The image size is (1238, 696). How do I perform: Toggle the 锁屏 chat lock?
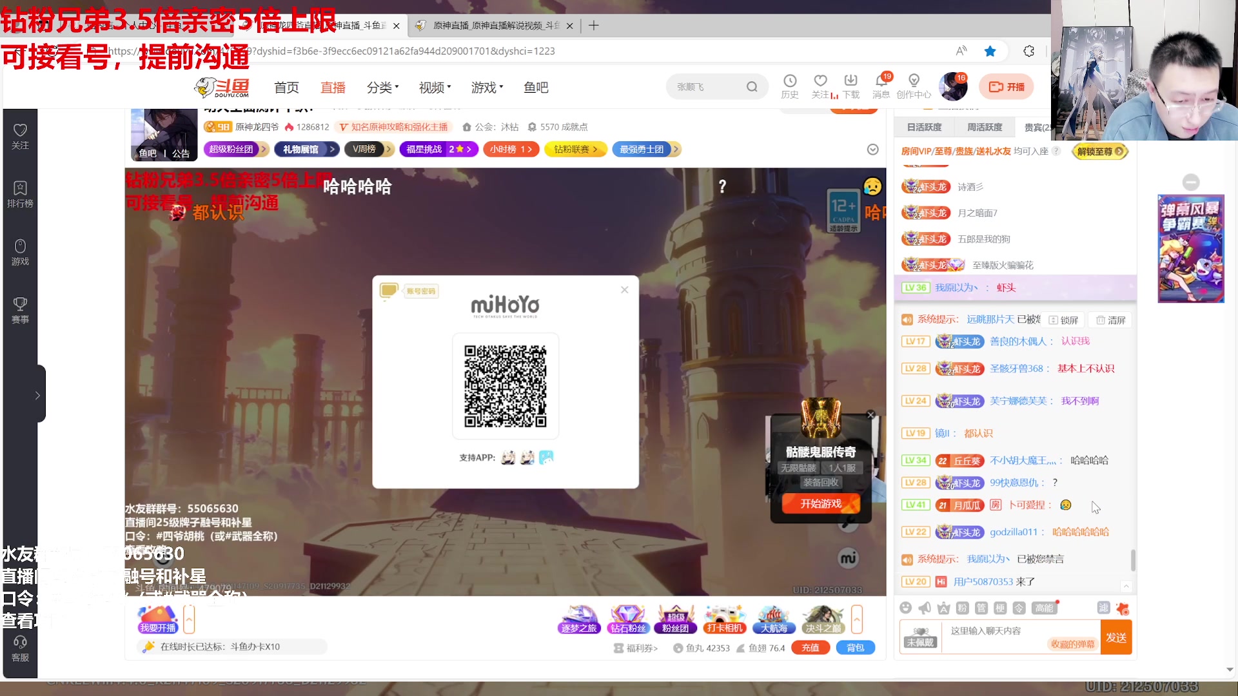point(1063,319)
